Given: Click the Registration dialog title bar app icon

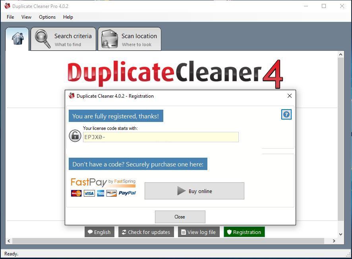Looking at the screenshot, I should point(72,96).
